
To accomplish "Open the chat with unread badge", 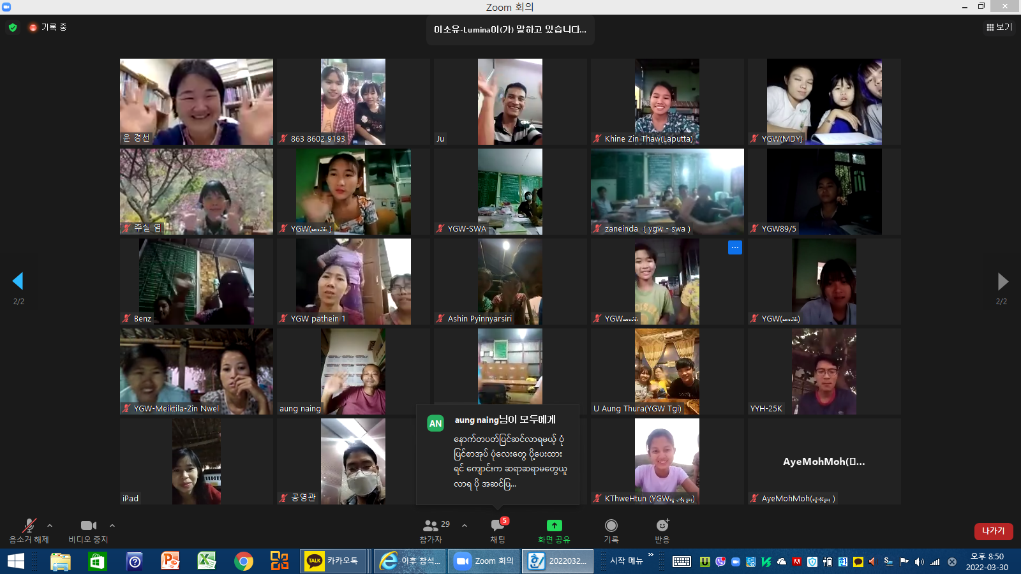I will tap(498, 526).
